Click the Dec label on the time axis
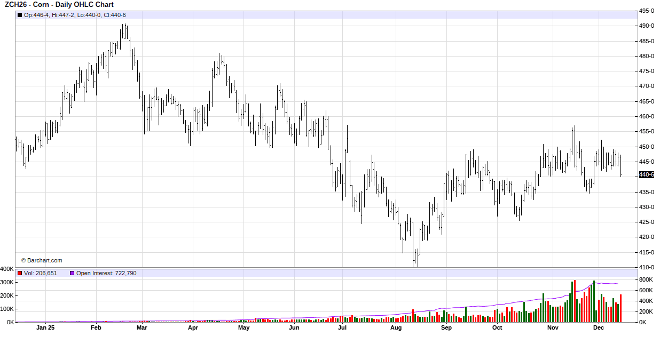The image size is (660, 344). coord(599,328)
